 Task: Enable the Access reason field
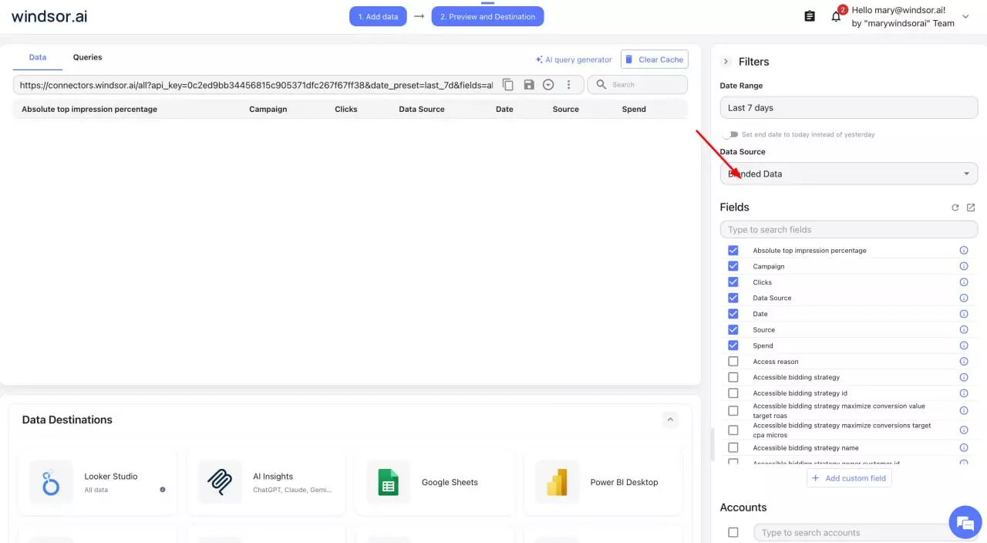[x=733, y=361]
